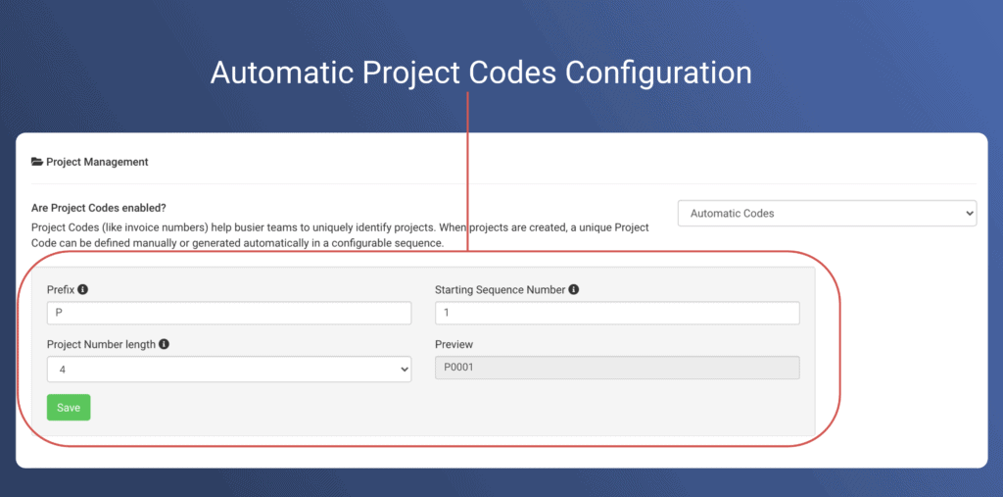
Task: Click the Project Number length info icon
Action: click(164, 345)
